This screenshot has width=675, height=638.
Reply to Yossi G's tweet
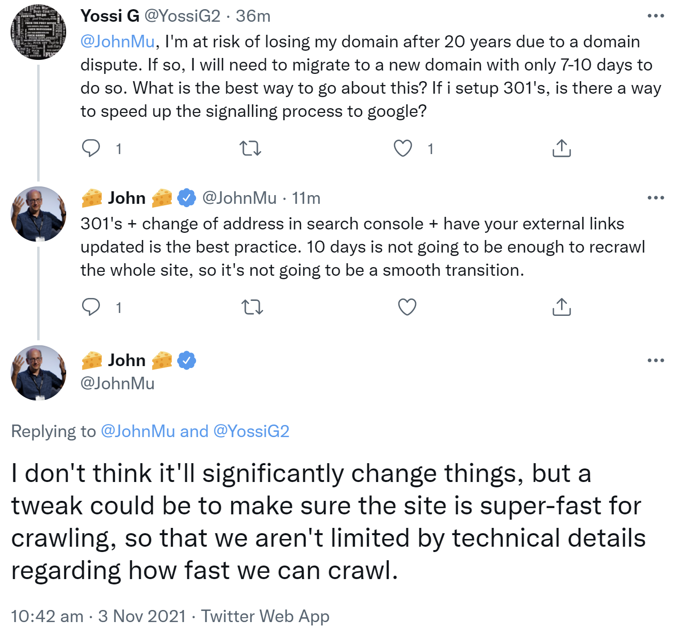tap(91, 148)
